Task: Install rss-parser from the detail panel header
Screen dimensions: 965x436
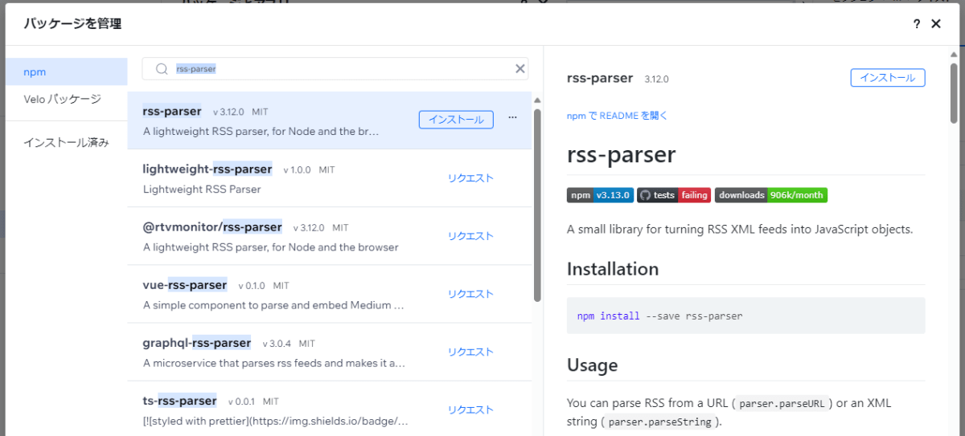Action: (x=888, y=78)
